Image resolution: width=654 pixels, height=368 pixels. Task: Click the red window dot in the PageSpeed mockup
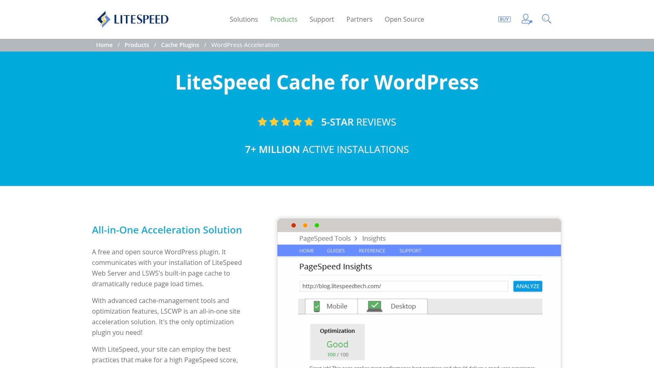click(x=293, y=225)
